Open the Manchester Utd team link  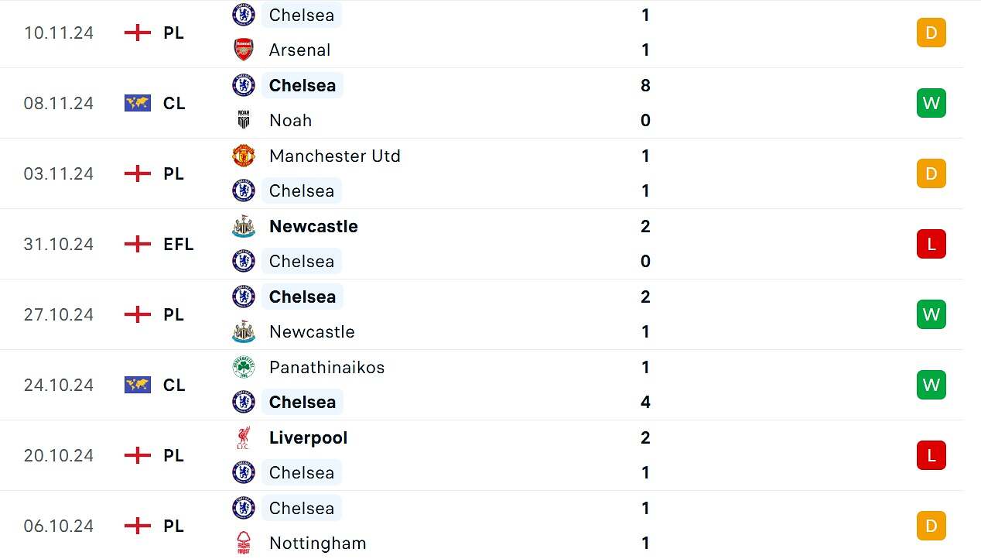(x=334, y=156)
